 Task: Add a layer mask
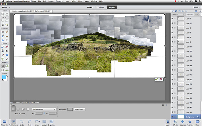[179, 11]
